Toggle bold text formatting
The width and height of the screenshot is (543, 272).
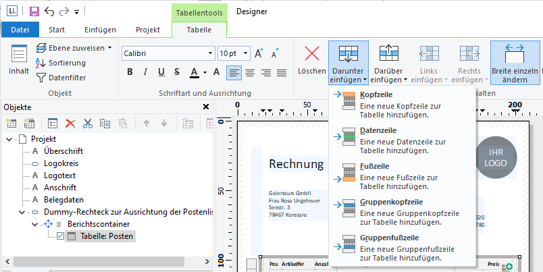129,72
